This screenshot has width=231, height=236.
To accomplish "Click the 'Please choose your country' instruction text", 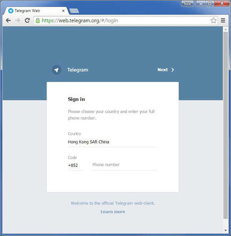I will tap(111, 115).
